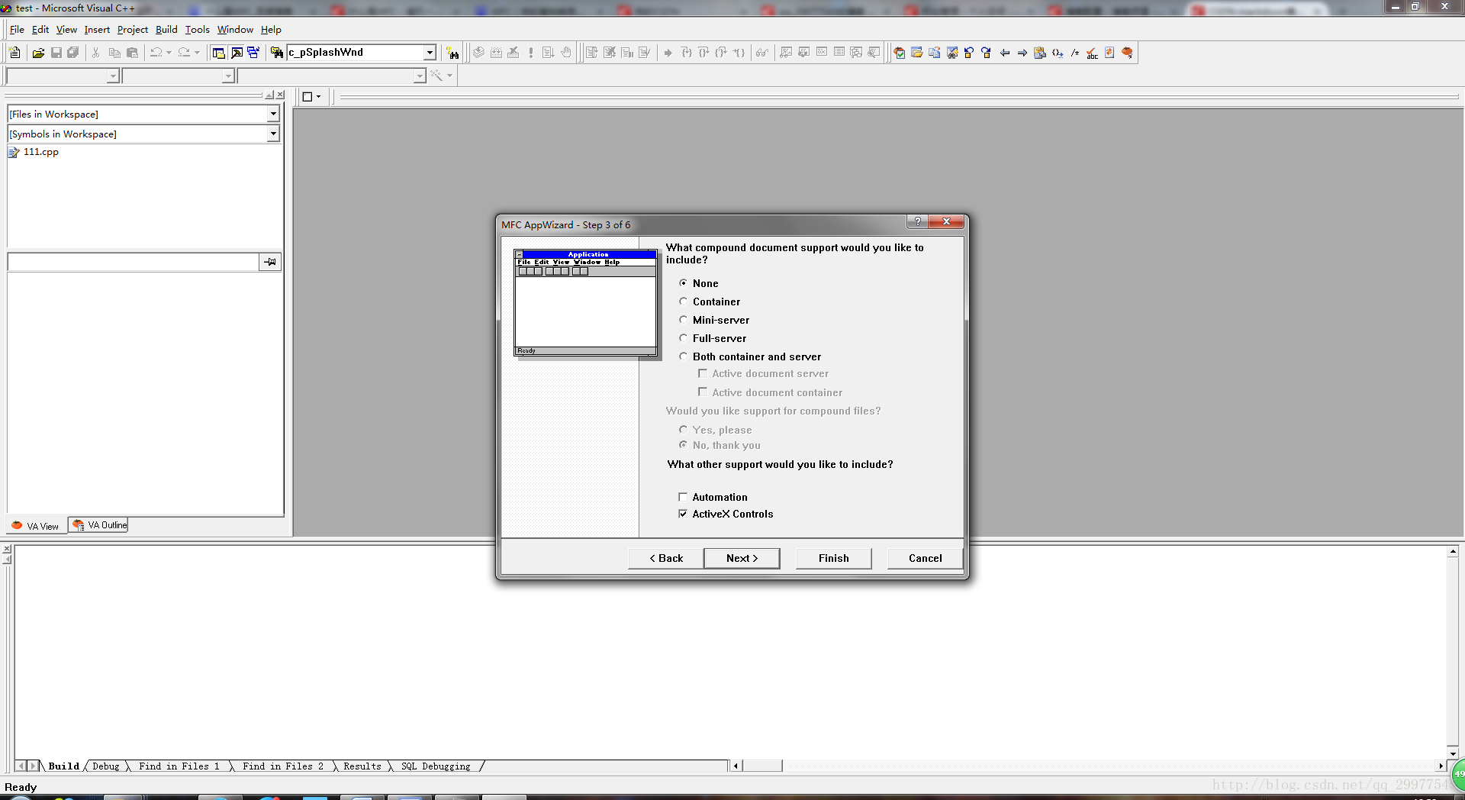1465x800 pixels.
Task: Click the WizardBar actions wand icon
Action: coord(436,76)
